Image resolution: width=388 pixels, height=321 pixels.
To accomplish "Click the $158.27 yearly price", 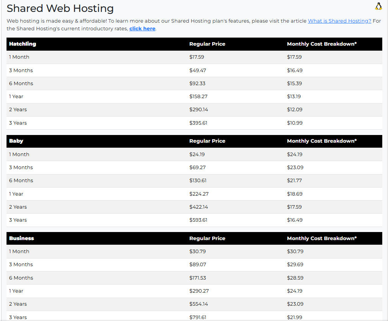I will [x=198, y=96].
